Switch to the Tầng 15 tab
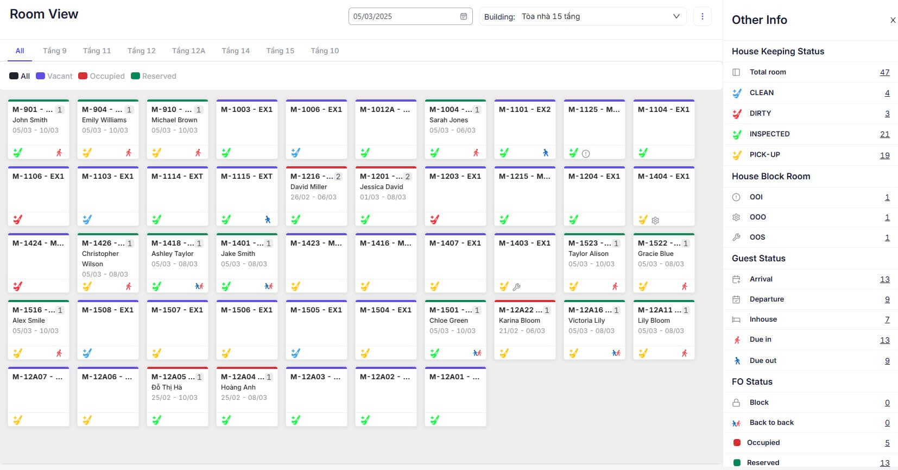Image resolution: width=898 pixels, height=470 pixels. (x=280, y=51)
